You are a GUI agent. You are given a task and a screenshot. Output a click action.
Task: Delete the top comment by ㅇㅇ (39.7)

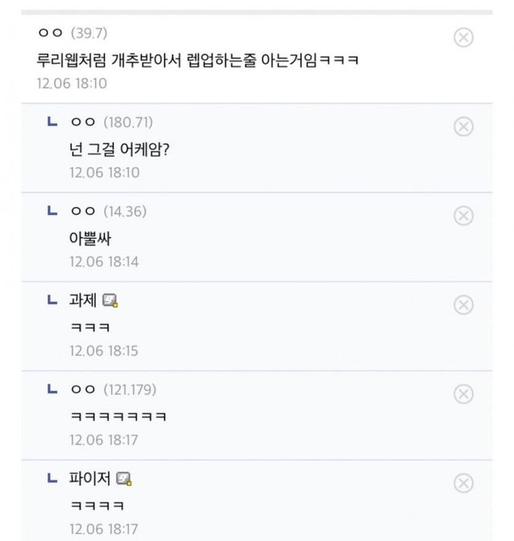click(x=463, y=38)
